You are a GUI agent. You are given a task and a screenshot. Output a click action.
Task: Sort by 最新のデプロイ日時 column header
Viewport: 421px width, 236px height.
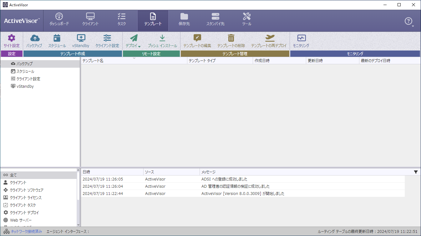tap(390, 61)
